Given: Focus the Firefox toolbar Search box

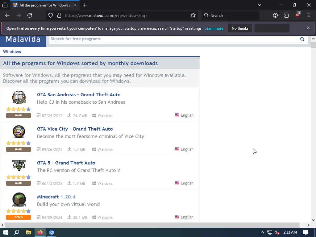Looking at the screenshot, I should [x=231, y=15].
